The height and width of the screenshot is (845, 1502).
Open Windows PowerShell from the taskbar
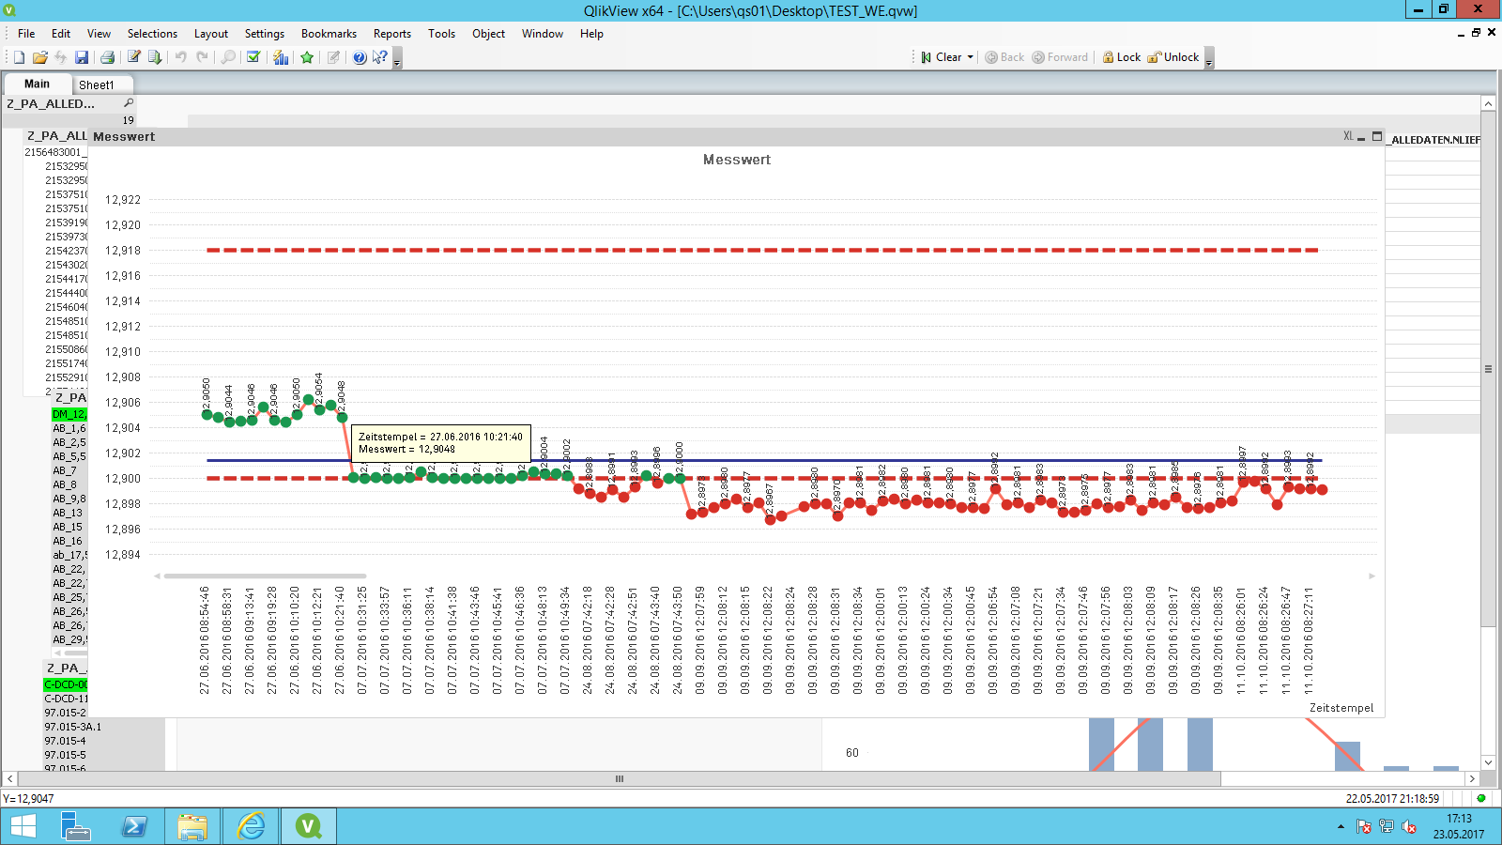[x=134, y=826]
